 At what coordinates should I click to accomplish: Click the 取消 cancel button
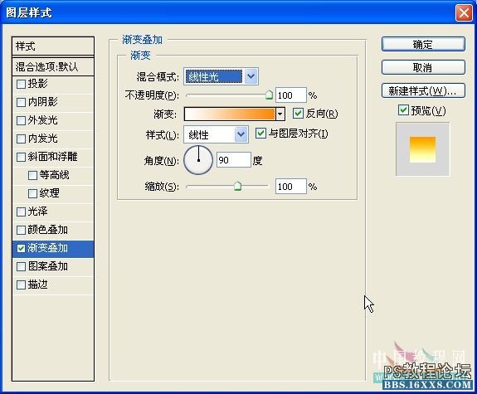[423, 67]
